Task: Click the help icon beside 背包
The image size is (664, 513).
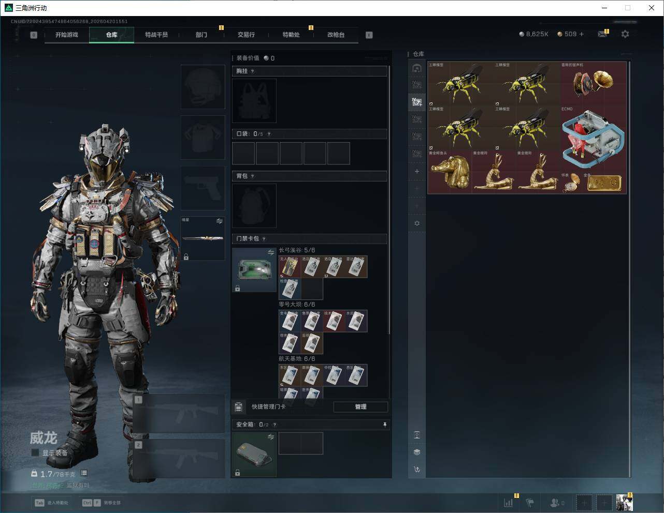Action: (252, 176)
